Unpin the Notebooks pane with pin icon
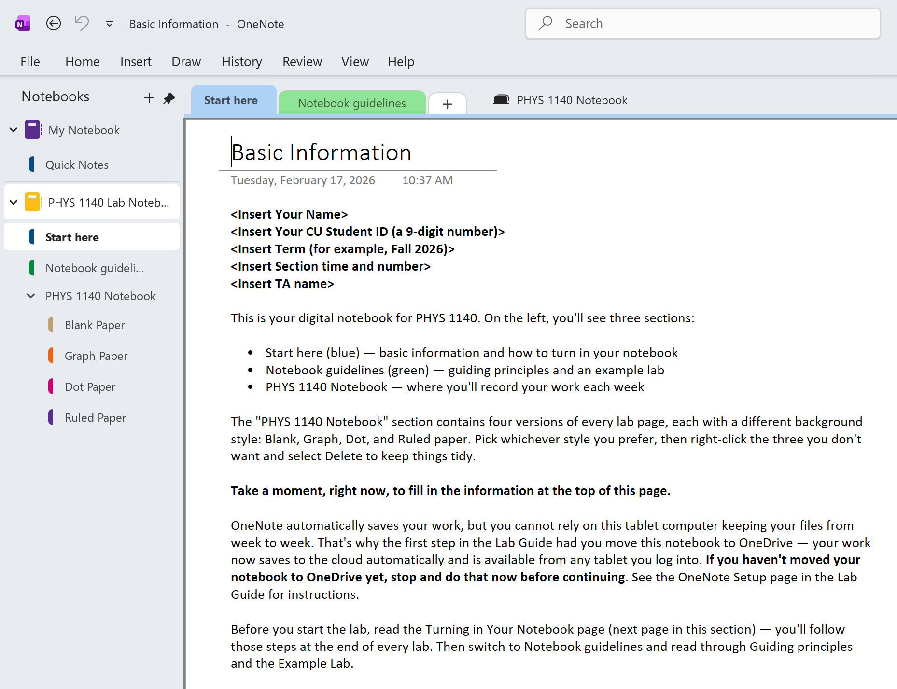Viewport: 897px width, 689px height. click(169, 98)
